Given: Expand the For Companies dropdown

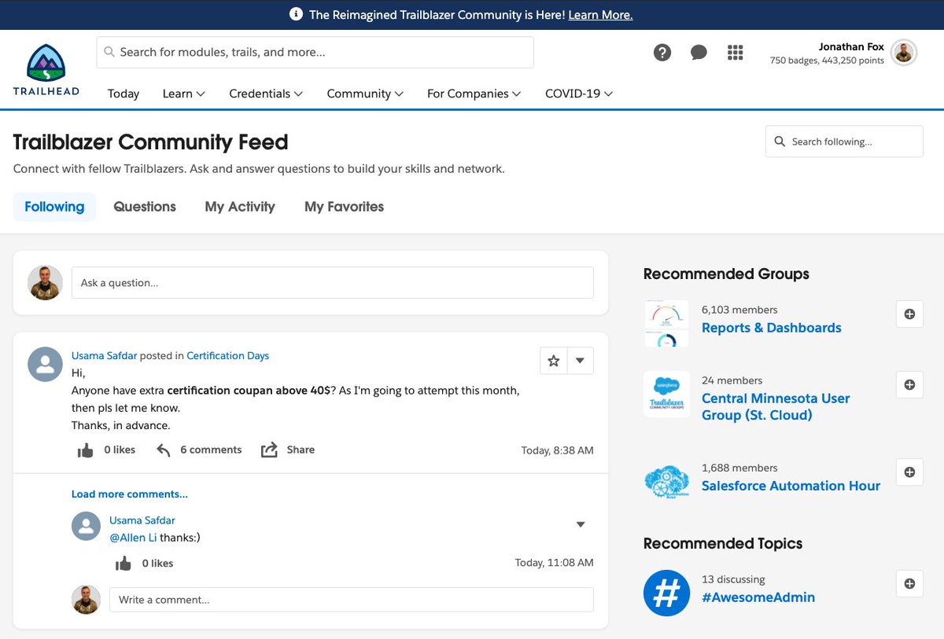Looking at the screenshot, I should pyautogui.click(x=474, y=94).
